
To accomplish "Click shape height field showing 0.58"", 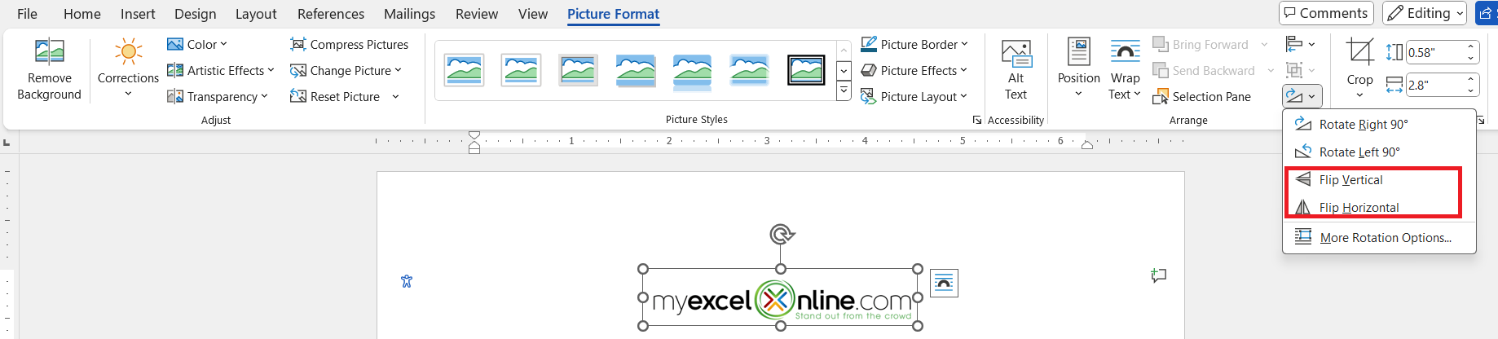I will (1434, 52).
